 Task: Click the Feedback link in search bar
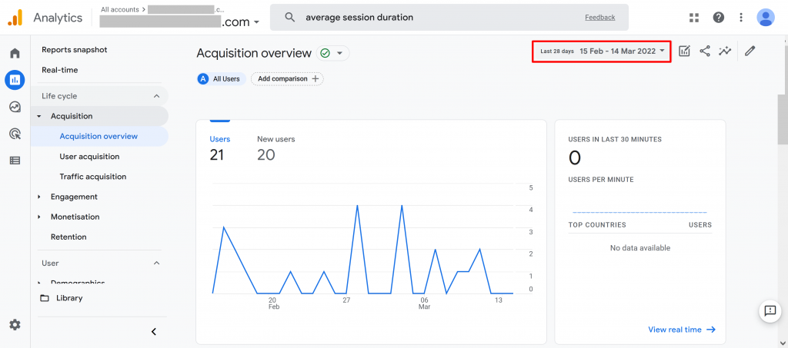click(x=600, y=17)
